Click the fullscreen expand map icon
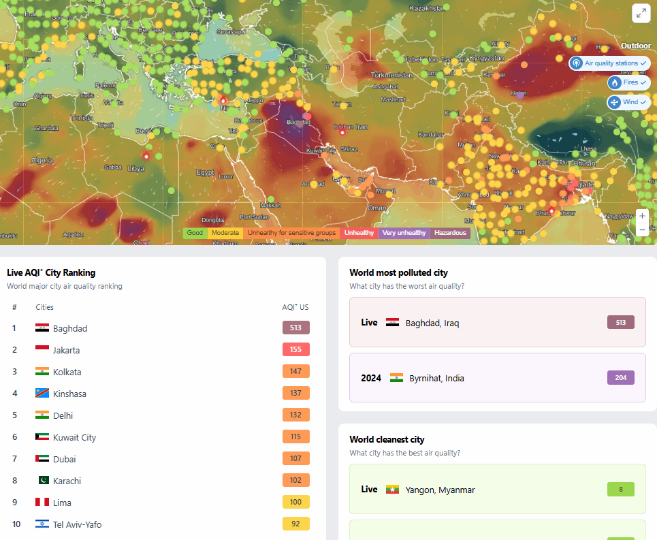Image resolution: width=657 pixels, height=540 pixels. 641,12
